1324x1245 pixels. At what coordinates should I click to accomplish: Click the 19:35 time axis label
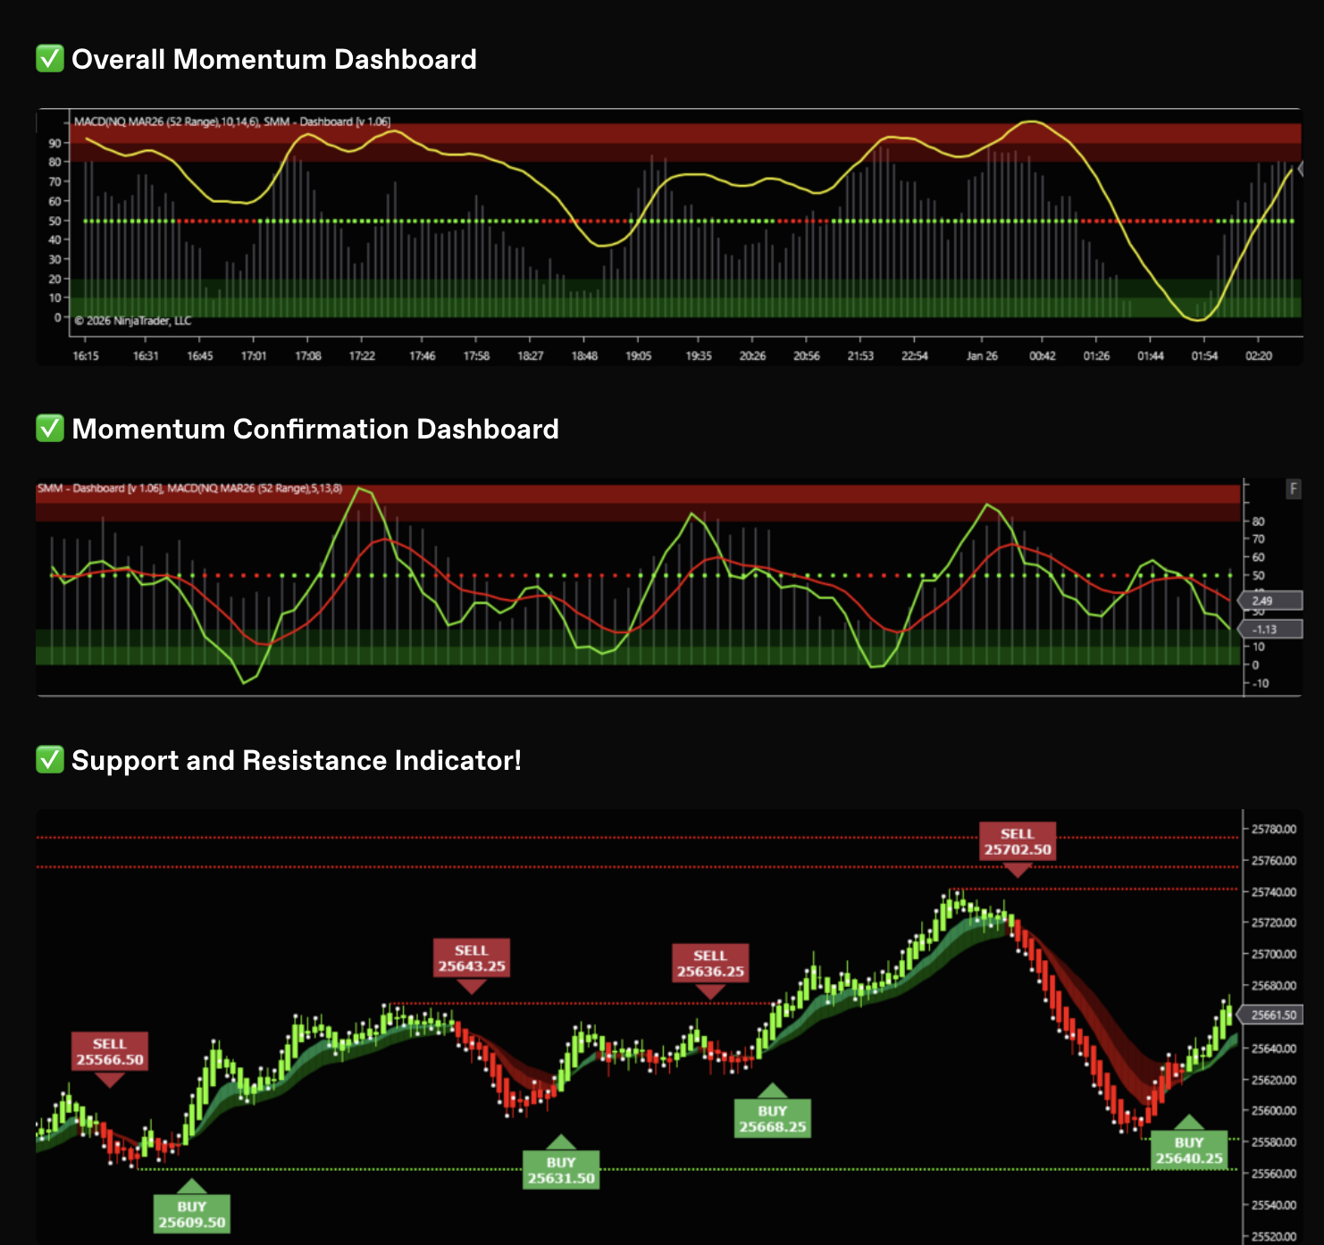[699, 355]
